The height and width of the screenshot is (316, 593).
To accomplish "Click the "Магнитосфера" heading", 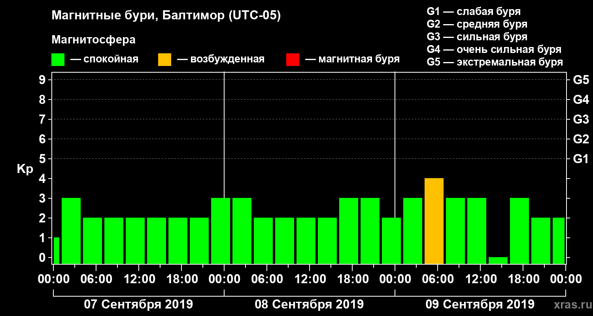I will [93, 40].
